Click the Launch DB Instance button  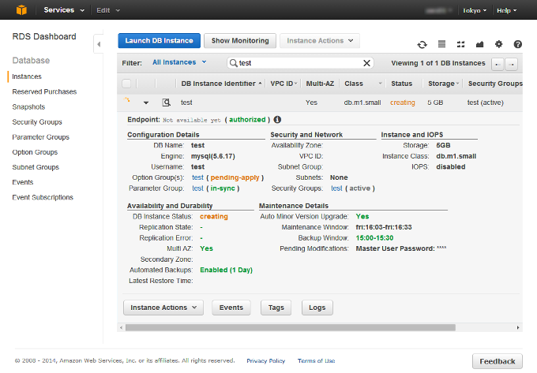pyautogui.click(x=159, y=41)
